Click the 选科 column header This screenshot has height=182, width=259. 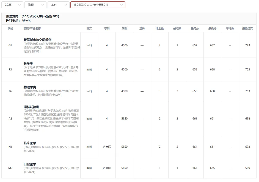tap(142, 28)
